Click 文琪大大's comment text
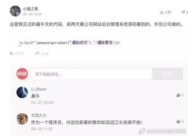 point(87,122)
